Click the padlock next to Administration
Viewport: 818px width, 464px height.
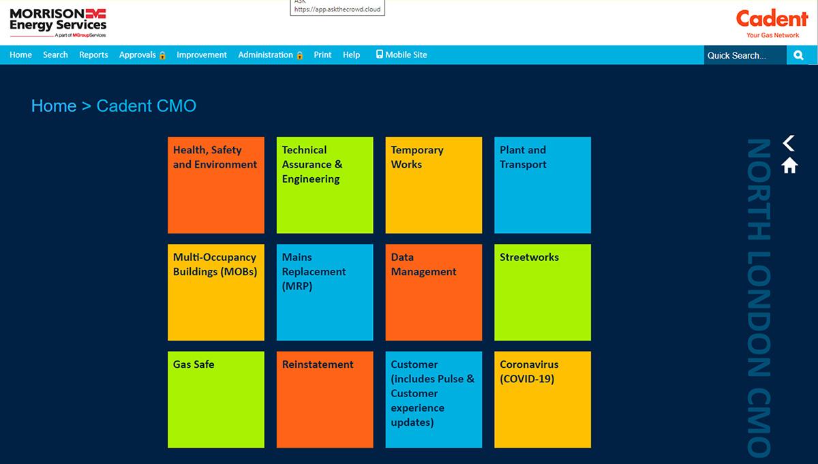(299, 55)
